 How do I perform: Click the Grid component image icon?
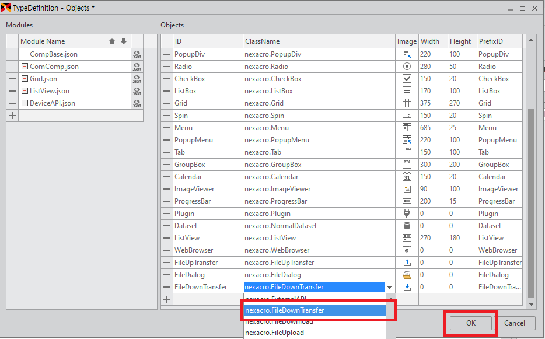[407, 103]
